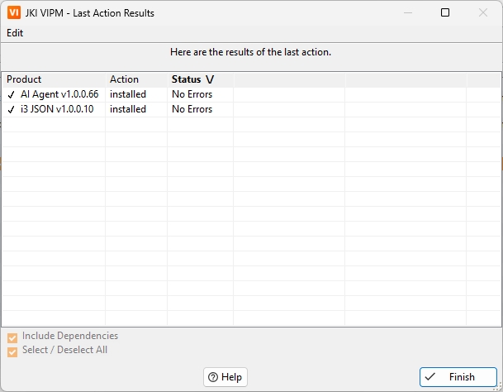The height and width of the screenshot is (392, 503).
Task: Click the question mark icon on Help button
Action: 213,377
